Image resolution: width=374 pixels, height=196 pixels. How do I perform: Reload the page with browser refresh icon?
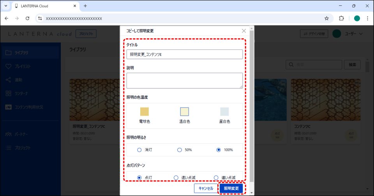[x=27, y=18]
